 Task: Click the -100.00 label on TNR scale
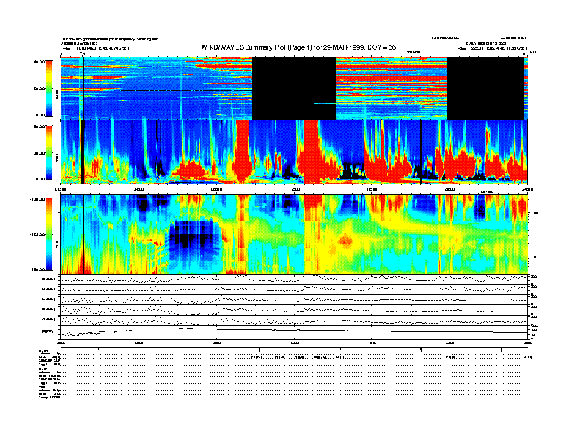(38, 199)
